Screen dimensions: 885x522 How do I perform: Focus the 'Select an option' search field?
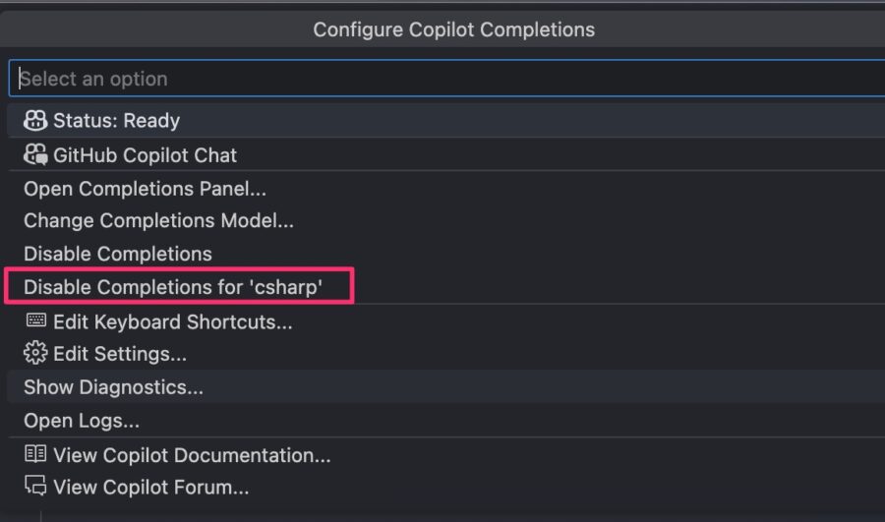coord(447,79)
